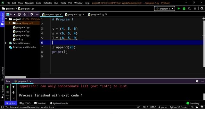Go down the stack trace arrow
Image resolution: width=205 pixels, height=115 pixels.
click(x=13, y=92)
